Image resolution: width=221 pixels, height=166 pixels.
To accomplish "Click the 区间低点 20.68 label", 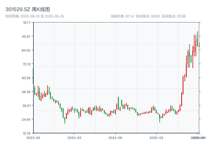I will pos(174,16).
